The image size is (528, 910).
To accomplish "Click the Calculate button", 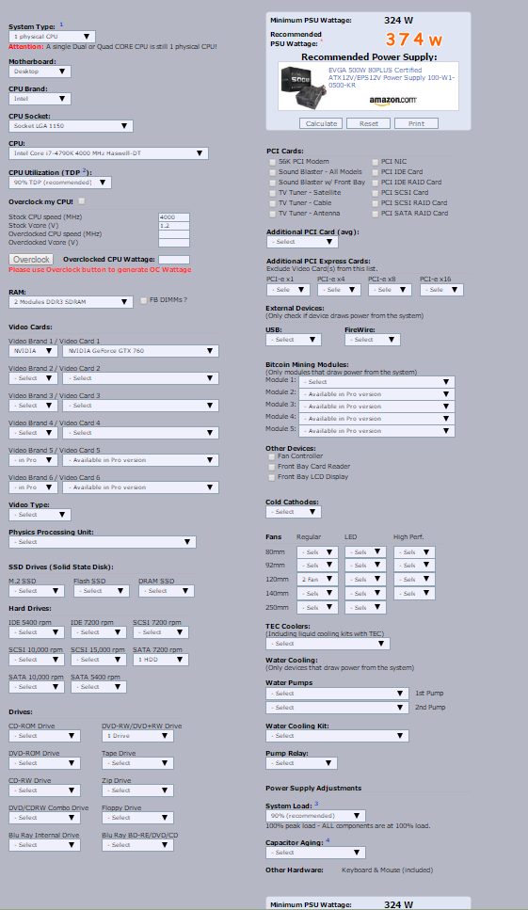I will tap(321, 123).
